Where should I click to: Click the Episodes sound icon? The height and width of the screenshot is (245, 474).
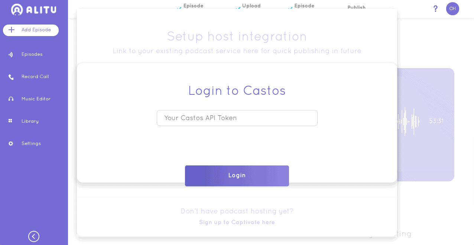[x=11, y=55]
